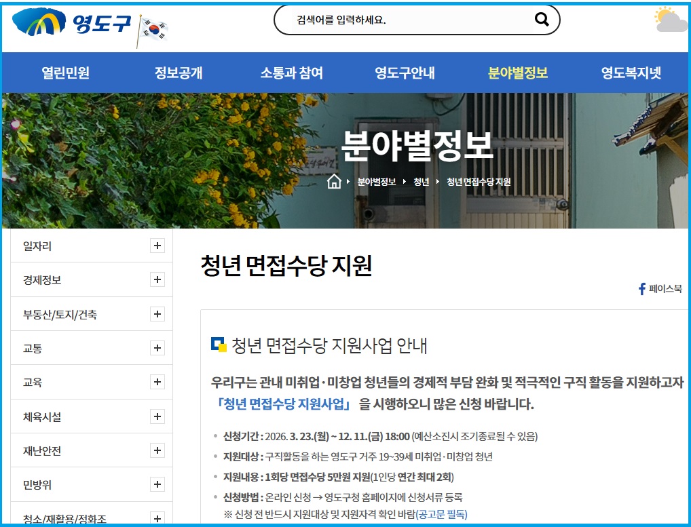Screen dimensions: 691x527
Task: Click the 지원대상 line text
Action: (x=358, y=456)
